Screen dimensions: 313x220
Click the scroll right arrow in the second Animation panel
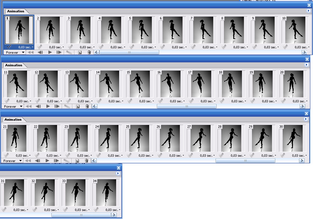coord(302,106)
